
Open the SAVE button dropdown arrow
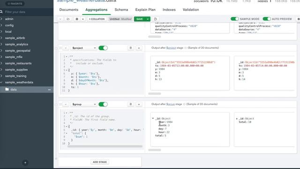148,19
